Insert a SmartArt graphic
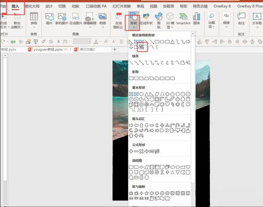263x207 pixels. click(183, 19)
